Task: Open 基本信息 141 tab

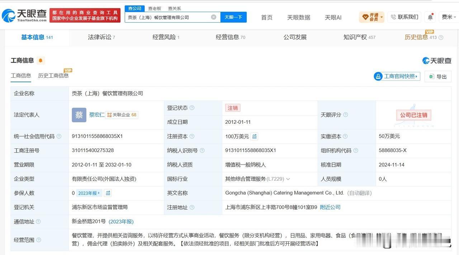Action: pos(37,37)
